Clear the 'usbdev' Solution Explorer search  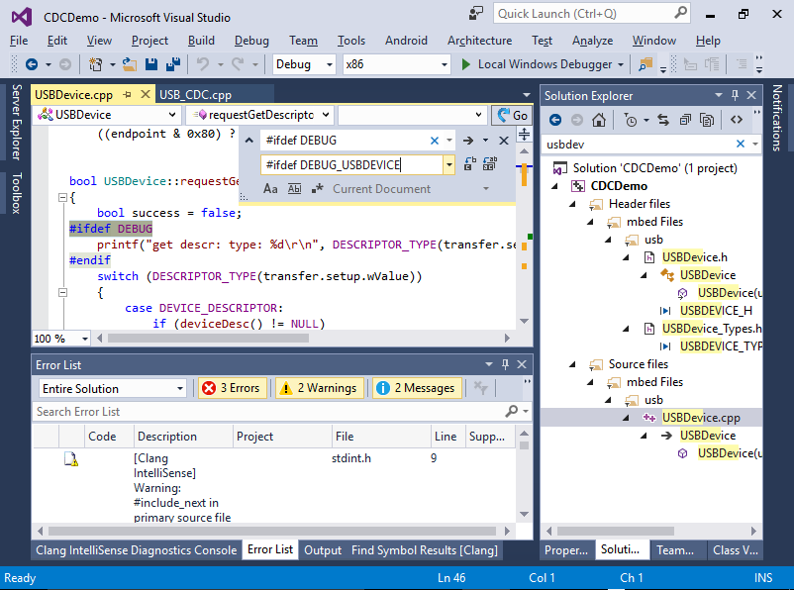[x=741, y=144]
